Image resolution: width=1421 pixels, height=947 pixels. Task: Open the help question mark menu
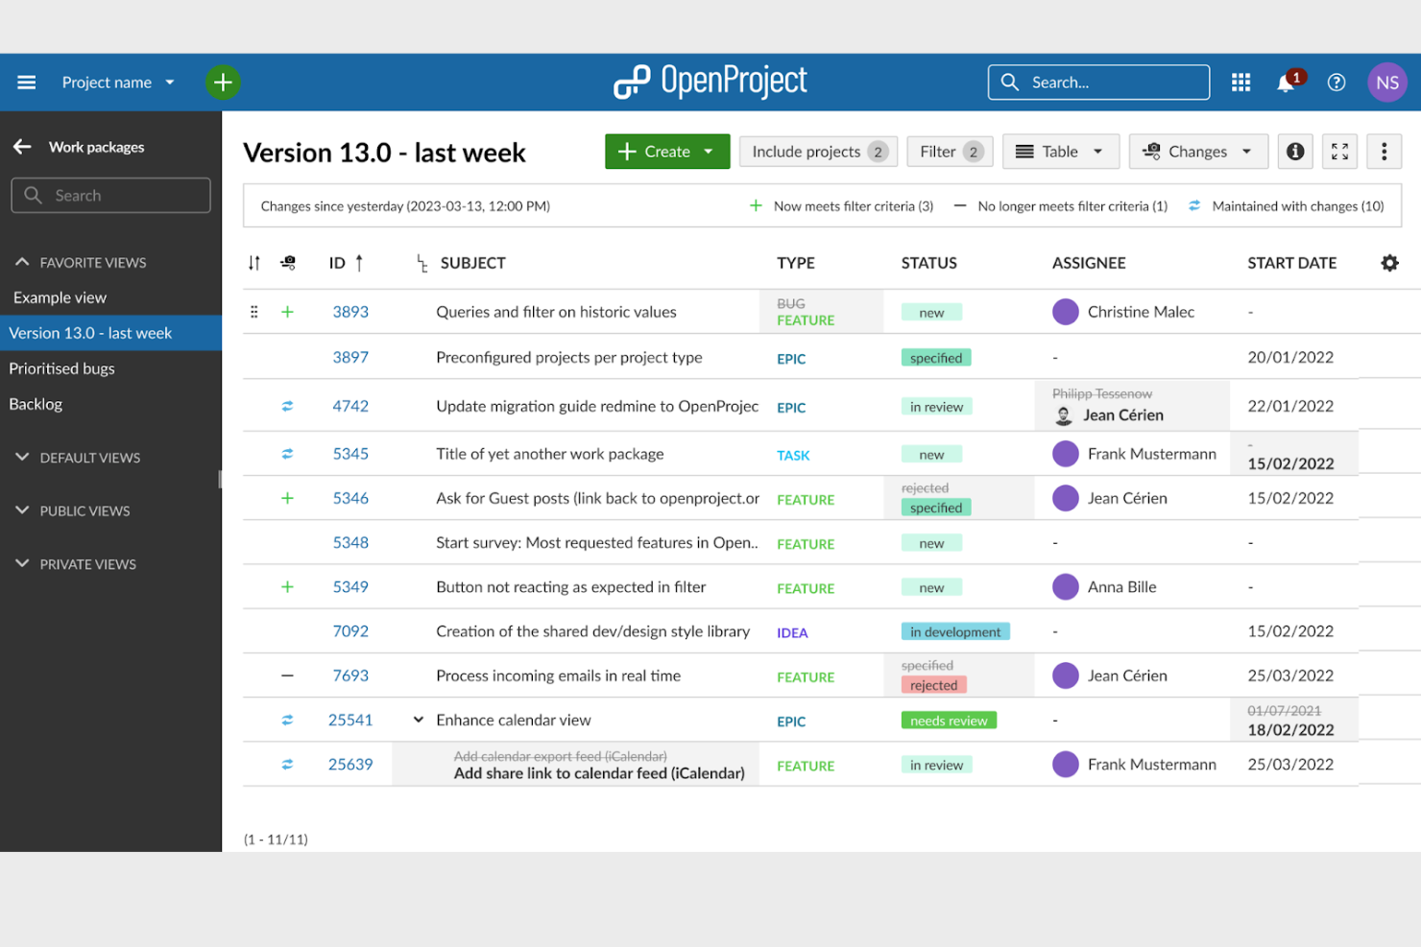tap(1337, 83)
